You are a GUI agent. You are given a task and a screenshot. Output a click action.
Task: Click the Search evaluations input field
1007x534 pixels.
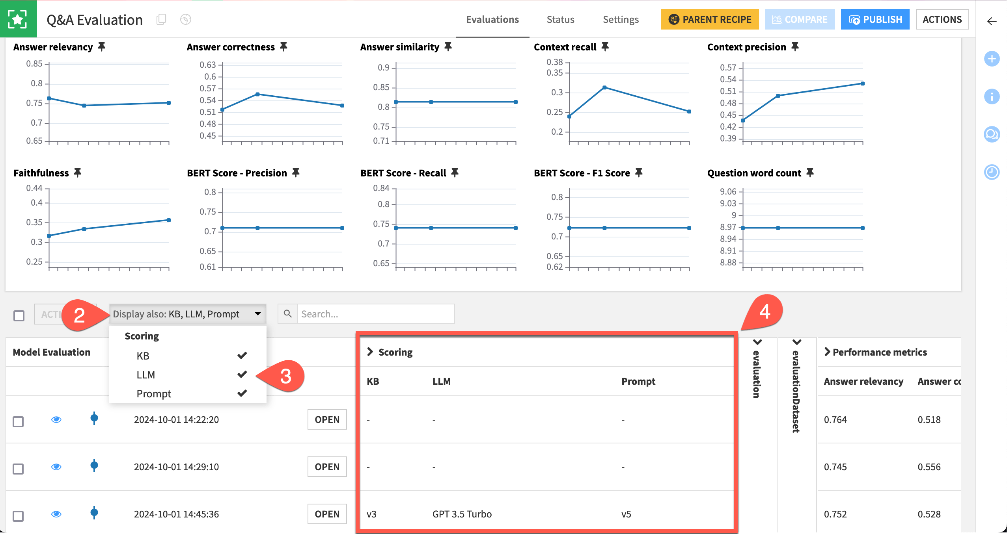click(x=376, y=314)
